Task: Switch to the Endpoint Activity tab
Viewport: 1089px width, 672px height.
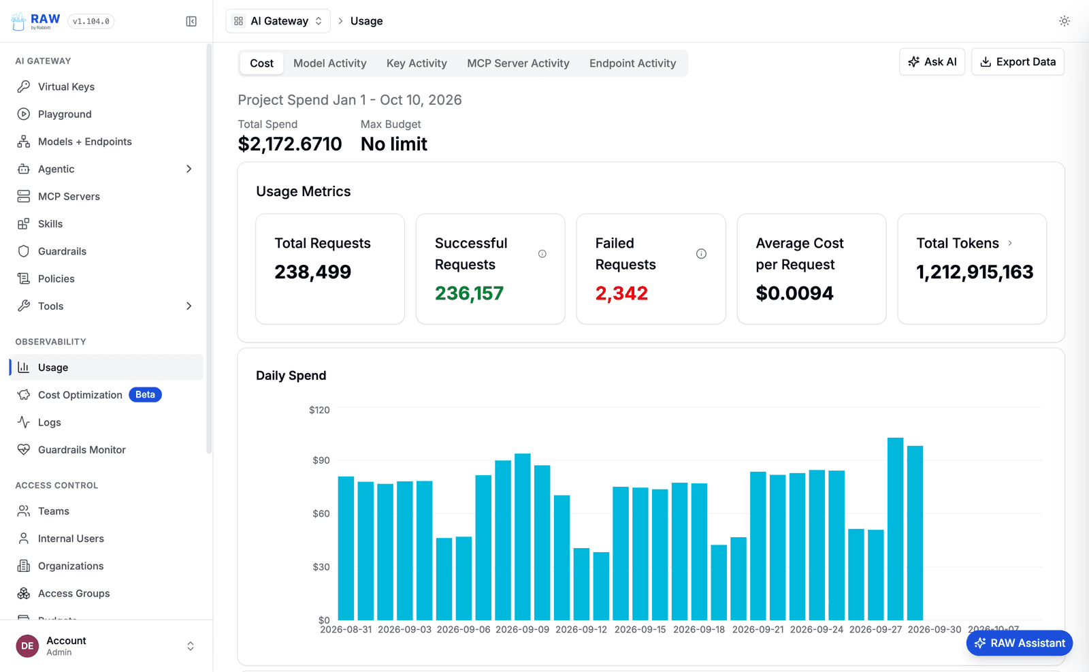Action: click(633, 63)
